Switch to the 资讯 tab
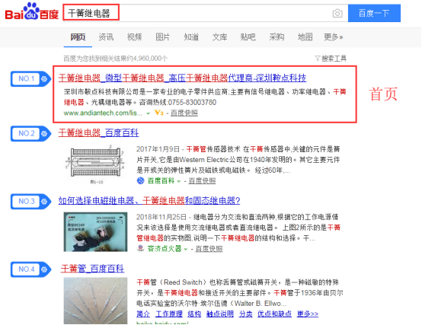This screenshot has height=325, width=422. pos(106,37)
